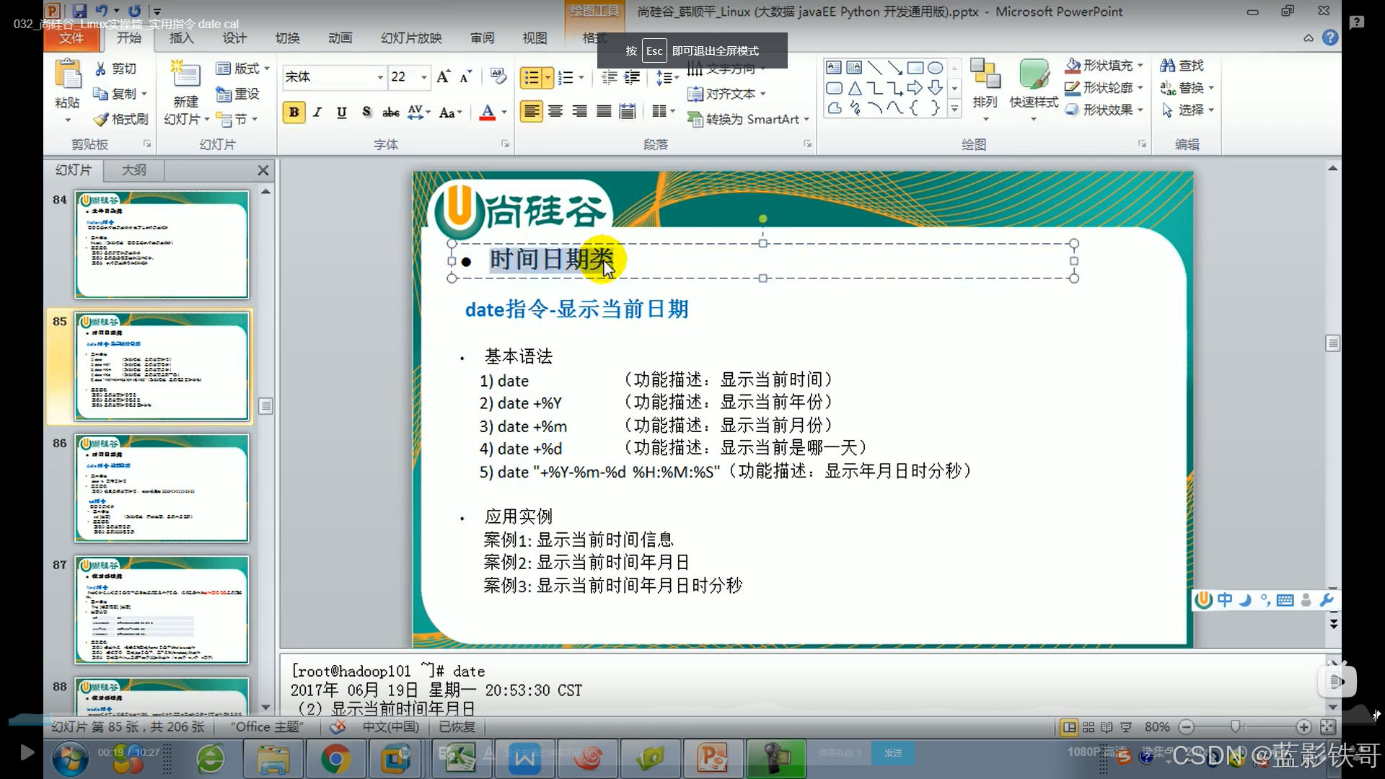Image resolution: width=1385 pixels, height=779 pixels.
Task: Expand the shapes gallery more arrow
Action: (954, 109)
